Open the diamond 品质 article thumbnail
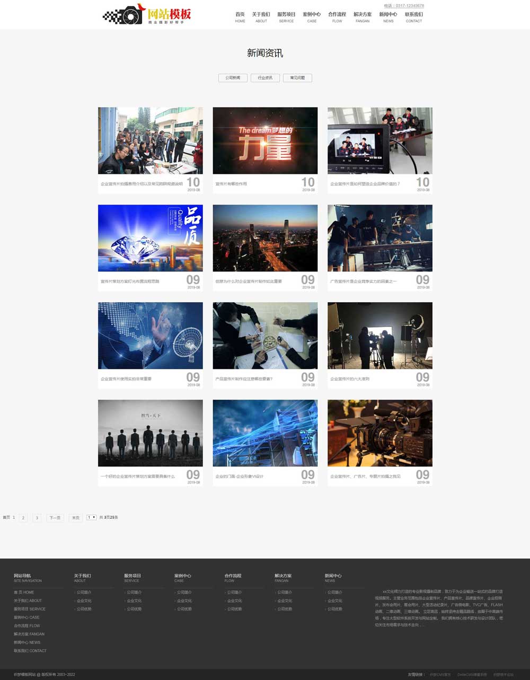Viewport: 530px width, 680px height. pyautogui.click(x=150, y=238)
